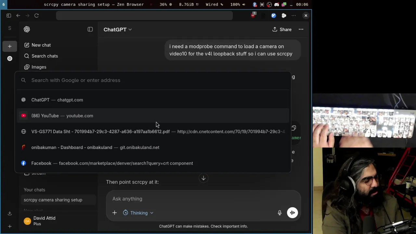Copy code using the partly hidden copy icon
Image resolution: width=416 pixels, height=234 pixels.
[293, 128]
